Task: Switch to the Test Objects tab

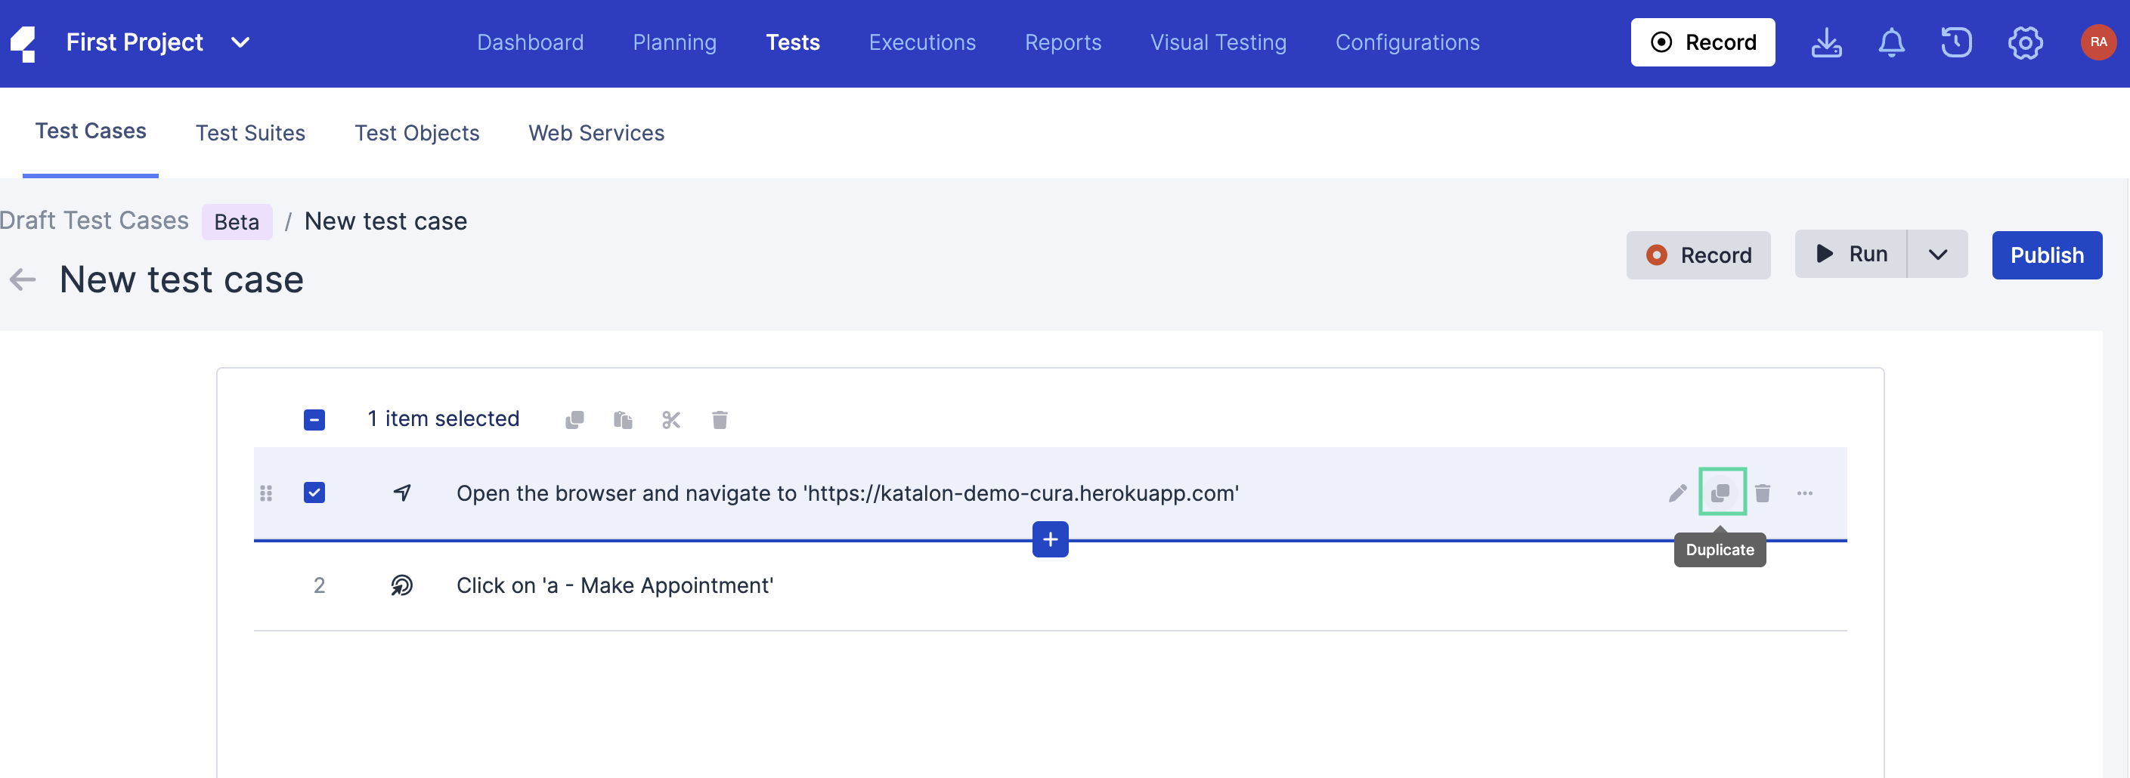Action: [x=416, y=133]
